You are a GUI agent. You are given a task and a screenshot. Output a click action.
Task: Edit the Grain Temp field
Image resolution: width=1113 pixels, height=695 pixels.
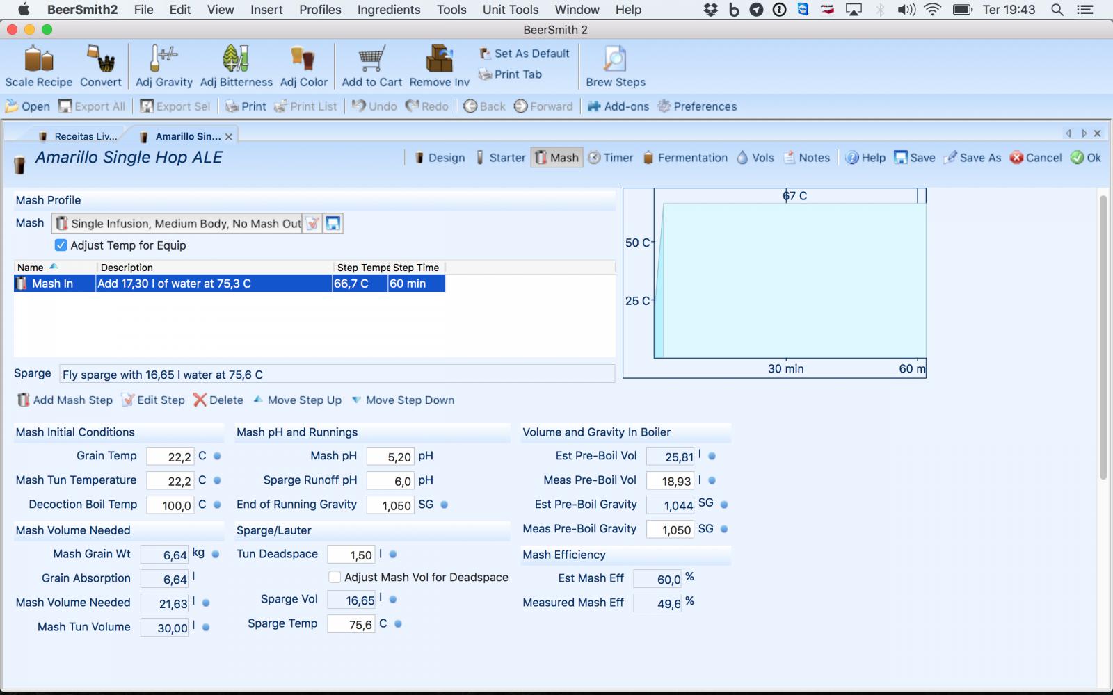pyautogui.click(x=170, y=457)
